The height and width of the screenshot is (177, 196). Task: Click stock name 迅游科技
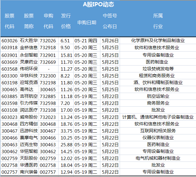(29, 131)
